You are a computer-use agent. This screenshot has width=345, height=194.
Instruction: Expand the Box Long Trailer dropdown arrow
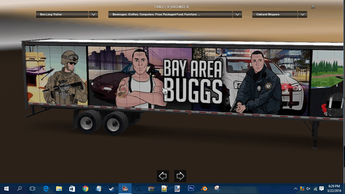(x=93, y=15)
